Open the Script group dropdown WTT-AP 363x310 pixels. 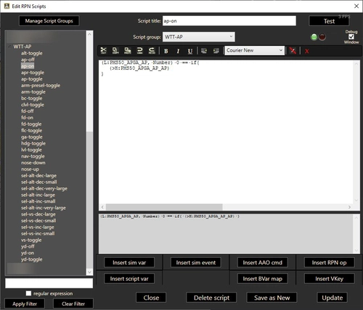(198, 37)
